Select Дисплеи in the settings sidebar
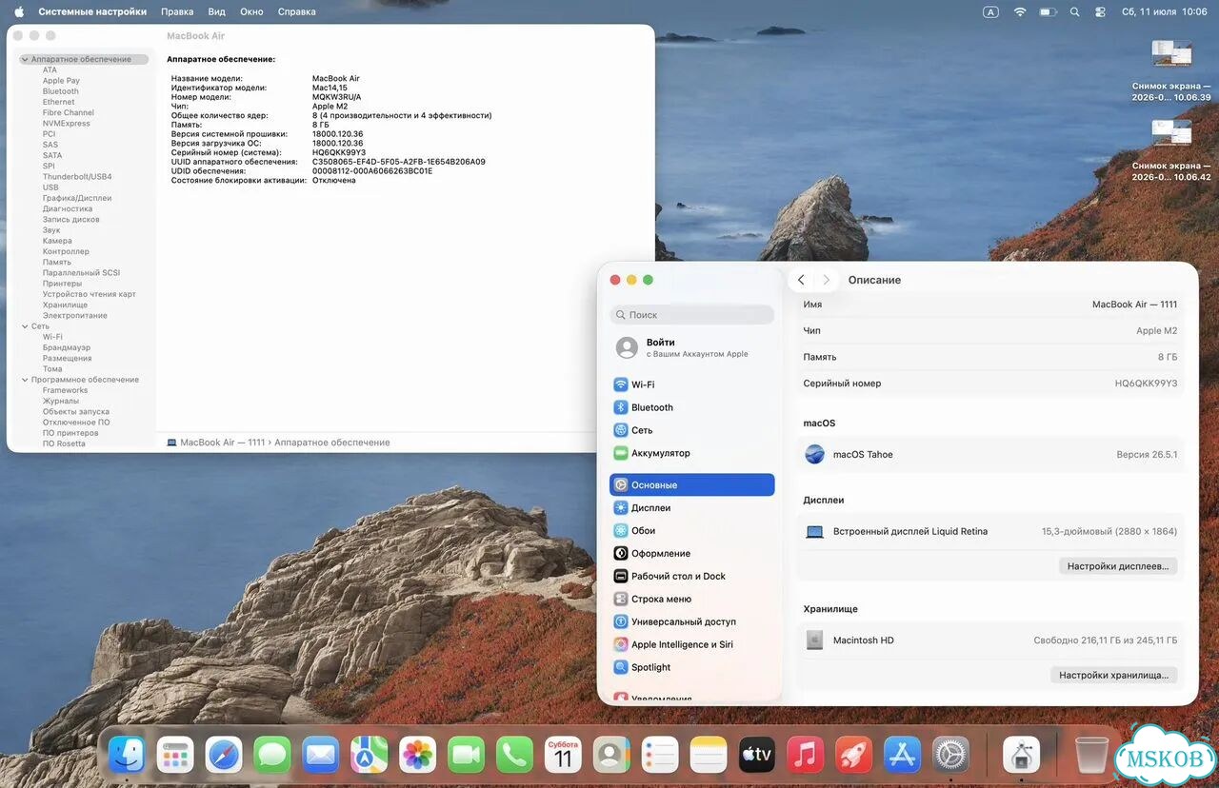 692,507
